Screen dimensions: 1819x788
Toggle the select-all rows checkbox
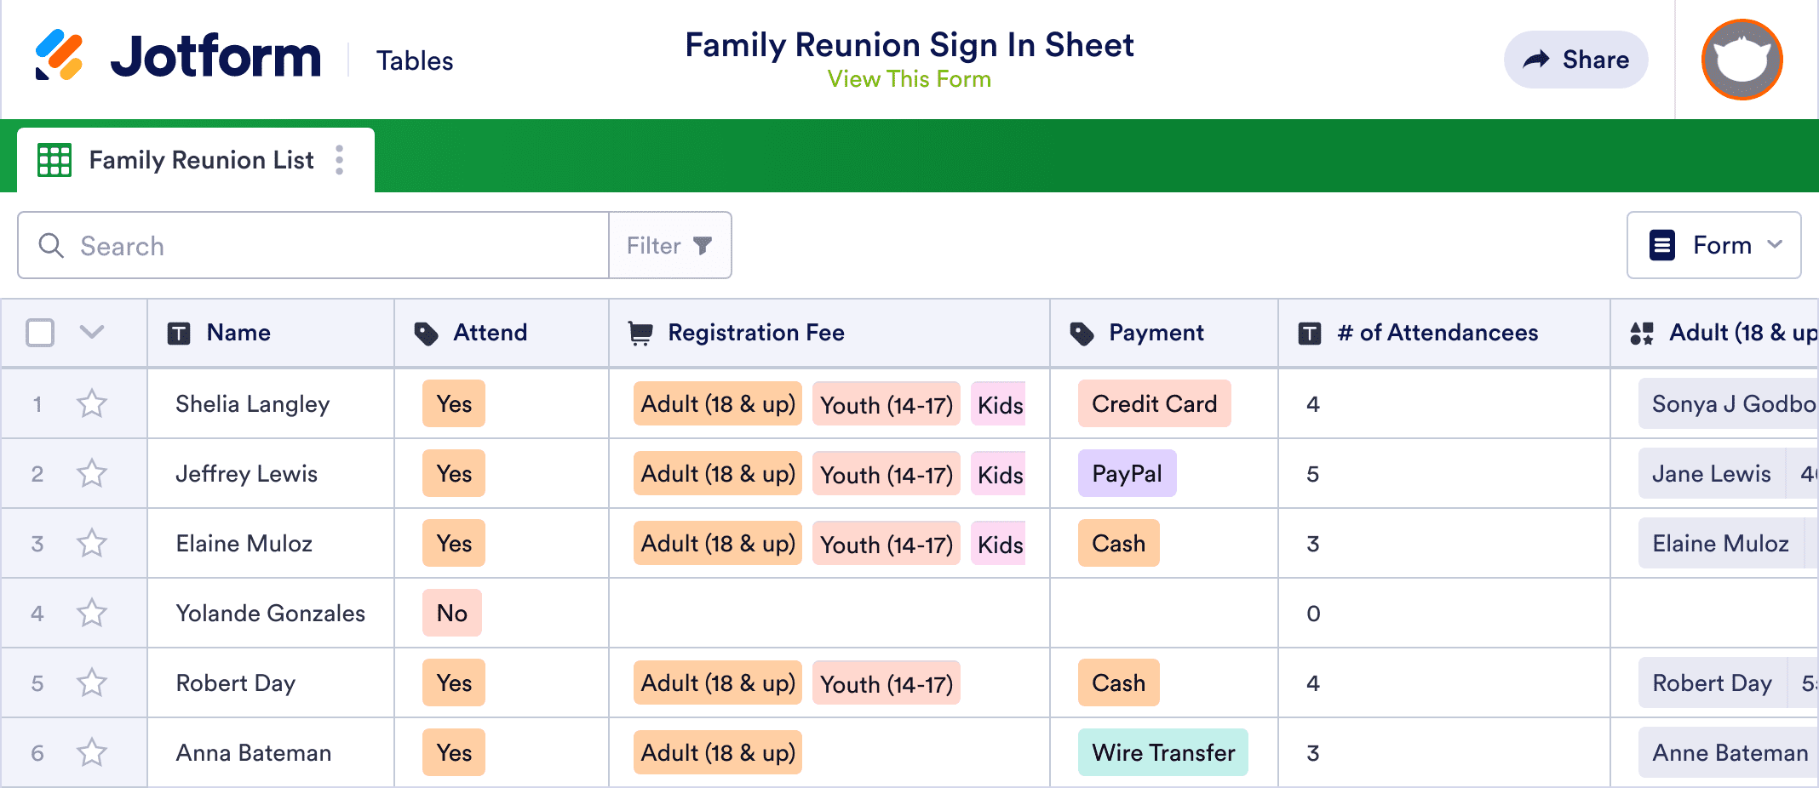40,333
